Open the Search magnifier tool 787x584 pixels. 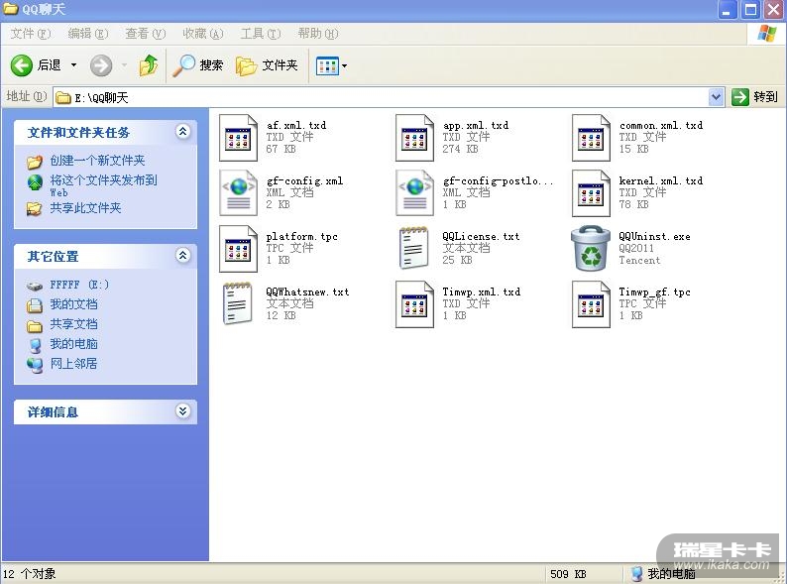pyautogui.click(x=198, y=65)
